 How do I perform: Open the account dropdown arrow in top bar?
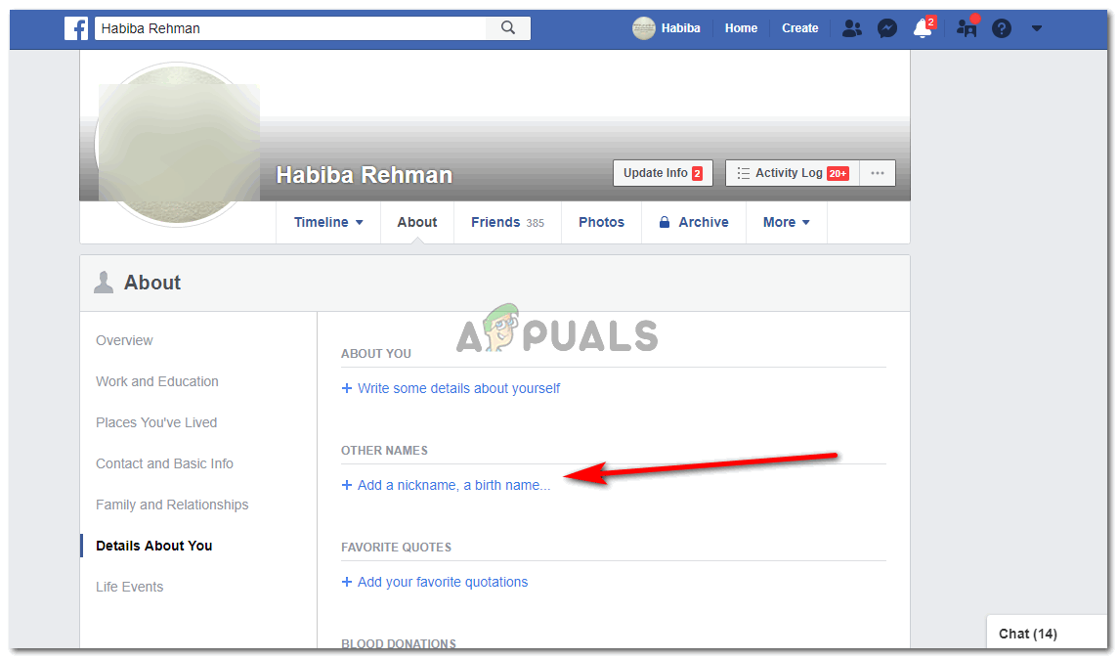(1037, 28)
